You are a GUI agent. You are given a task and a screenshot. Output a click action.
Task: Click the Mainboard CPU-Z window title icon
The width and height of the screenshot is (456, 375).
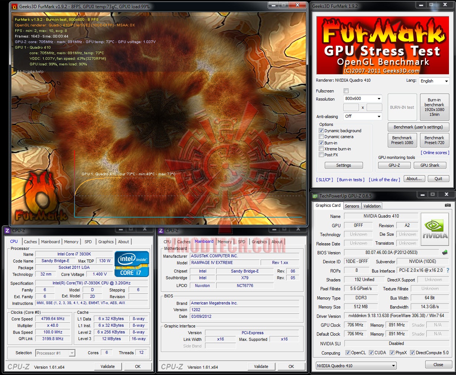pos(161,231)
